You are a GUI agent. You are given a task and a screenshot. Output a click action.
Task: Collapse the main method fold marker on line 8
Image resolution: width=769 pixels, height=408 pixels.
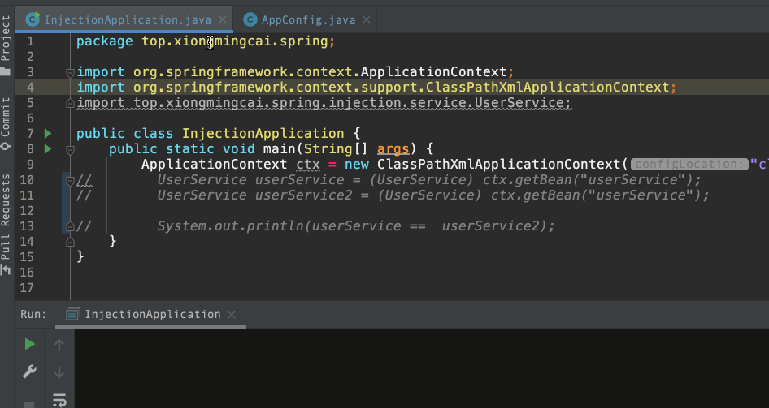coord(70,149)
